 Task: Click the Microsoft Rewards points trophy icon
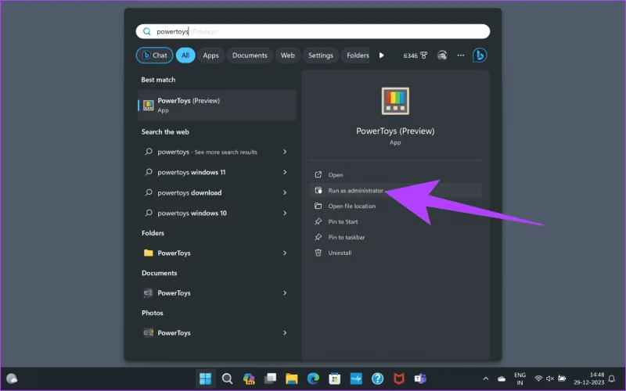423,56
